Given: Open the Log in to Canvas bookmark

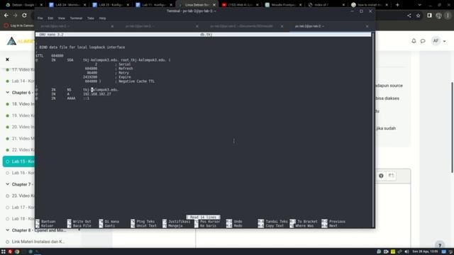Looking at the screenshot, I should [x=19, y=25].
